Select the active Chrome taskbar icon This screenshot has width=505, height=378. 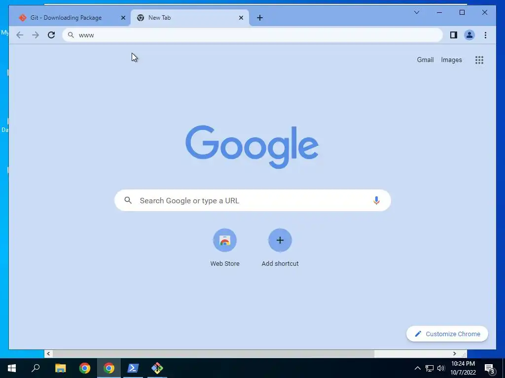(109, 368)
